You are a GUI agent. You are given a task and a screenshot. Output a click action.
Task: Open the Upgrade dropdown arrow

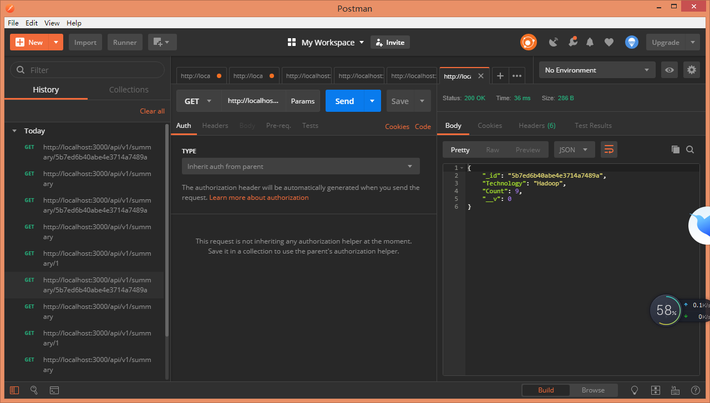692,42
